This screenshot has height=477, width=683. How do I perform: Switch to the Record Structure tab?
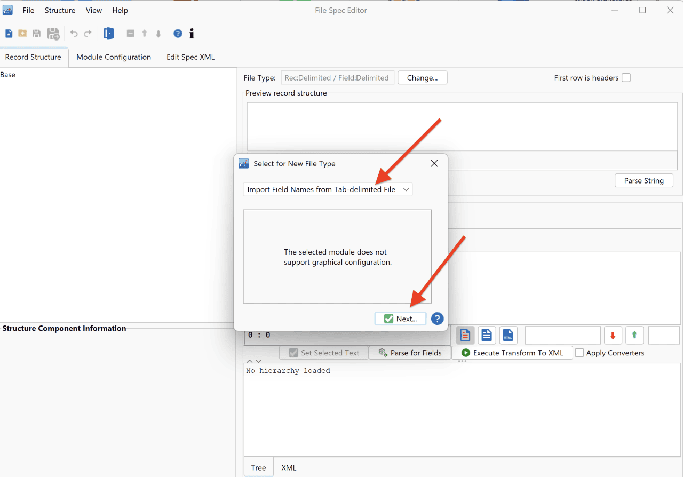coord(34,57)
